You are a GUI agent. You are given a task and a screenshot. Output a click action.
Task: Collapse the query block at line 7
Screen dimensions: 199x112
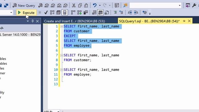click(62, 55)
